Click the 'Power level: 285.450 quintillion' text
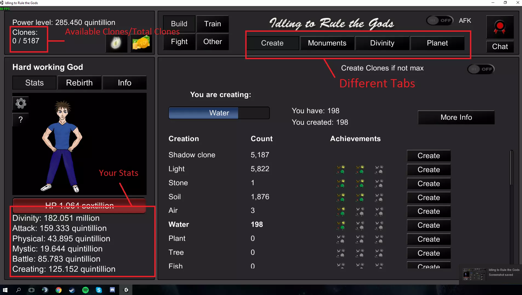522x295 pixels. pos(64,22)
